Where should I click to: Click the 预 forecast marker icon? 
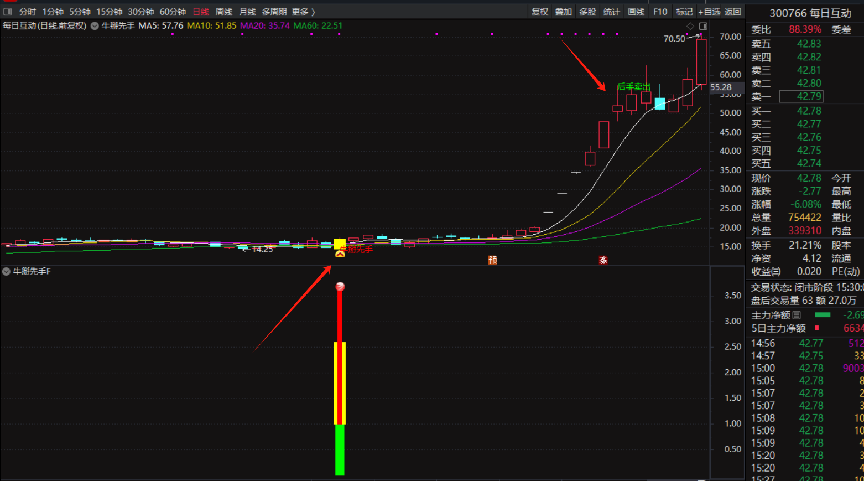tap(492, 260)
